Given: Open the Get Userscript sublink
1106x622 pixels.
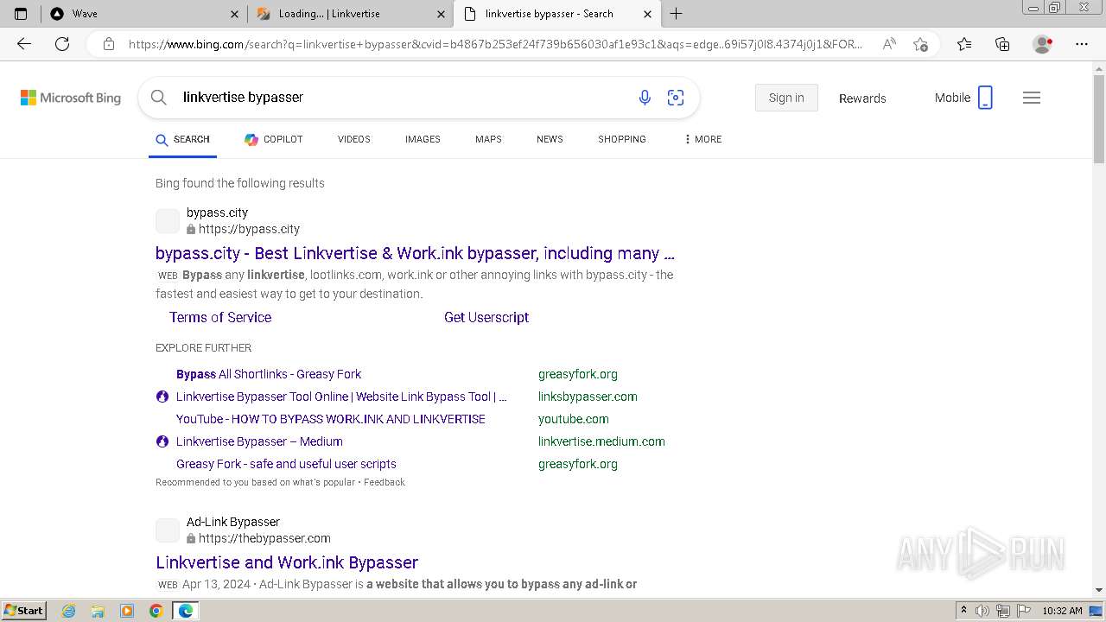Looking at the screenshot, I should pos(486,317).
